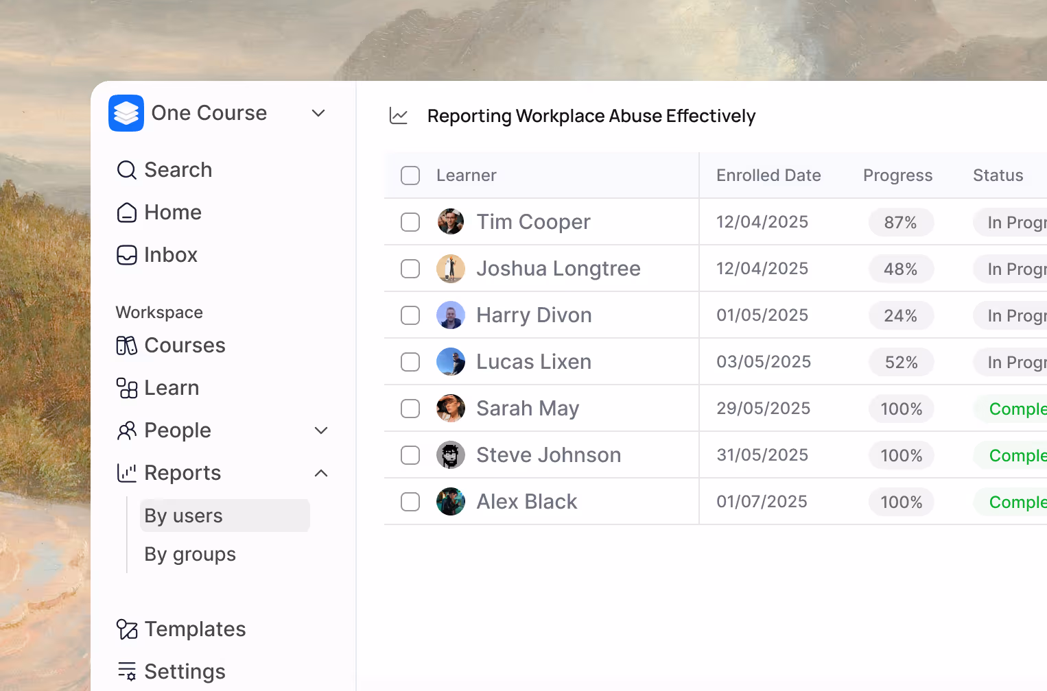Select the Templates icon
This screenshot has width=1047, height=691.
coord(126,629)
